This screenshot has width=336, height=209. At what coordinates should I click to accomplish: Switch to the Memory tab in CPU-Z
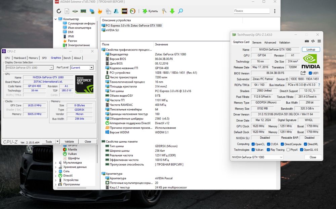coord(33,58)
